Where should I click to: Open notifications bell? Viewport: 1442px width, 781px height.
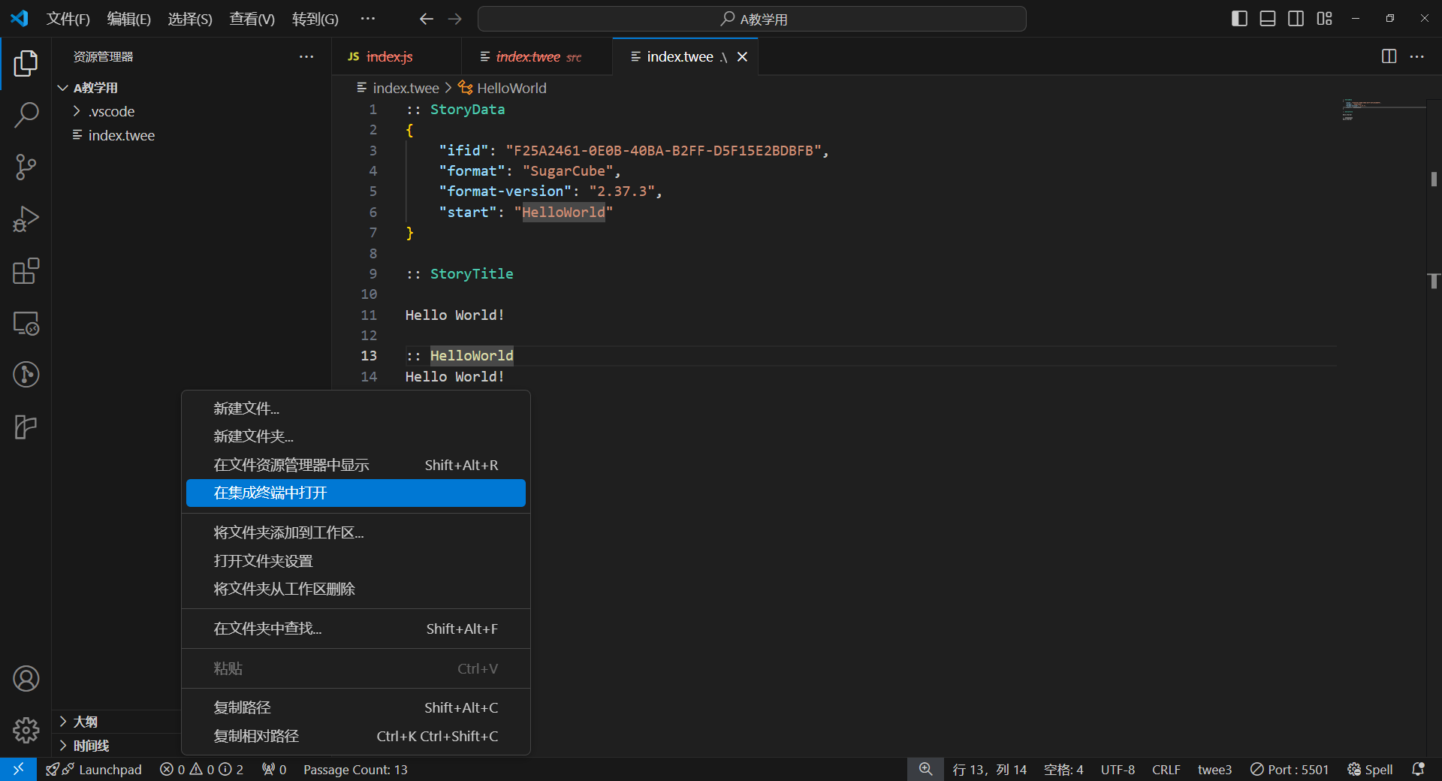pos(1418,770)
